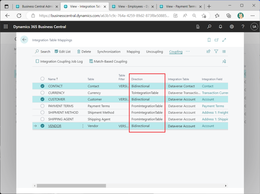This screenshot has height=194, width=260.
Task: Open the VENDOR mapping link
Action: [x=55, y=126]
